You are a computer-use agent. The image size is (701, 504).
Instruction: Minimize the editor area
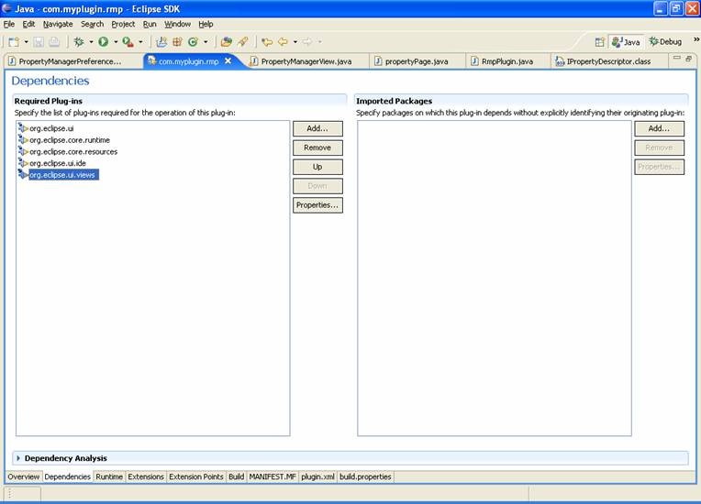tap(677, 58)
